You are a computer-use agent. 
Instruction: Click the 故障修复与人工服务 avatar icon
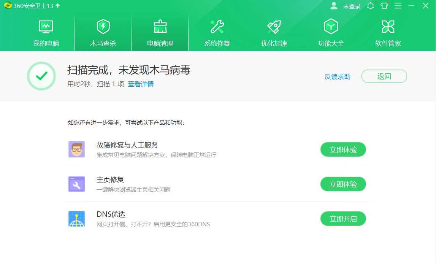(x=77, y=149)
